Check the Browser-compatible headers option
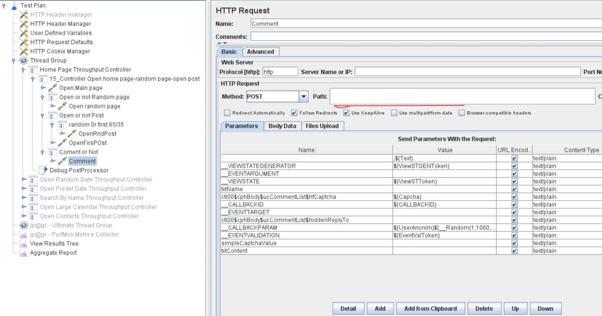Viewport: 602px width, 316px height. pos(462,113)
